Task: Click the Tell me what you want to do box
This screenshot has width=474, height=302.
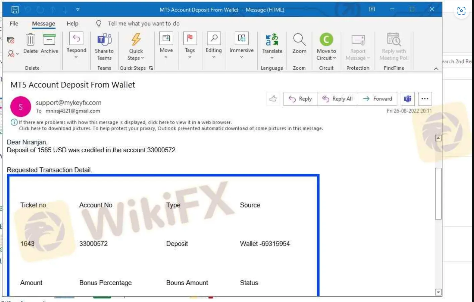Action: [x=144, y=23]
